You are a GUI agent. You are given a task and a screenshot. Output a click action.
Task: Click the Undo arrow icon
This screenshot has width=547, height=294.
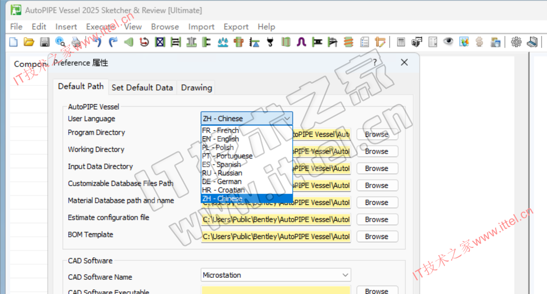point(97,42)
